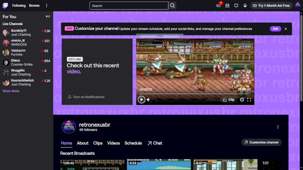Open the notifications inbox icon
The height and width of the screenshot is (170, 303).
227,6
